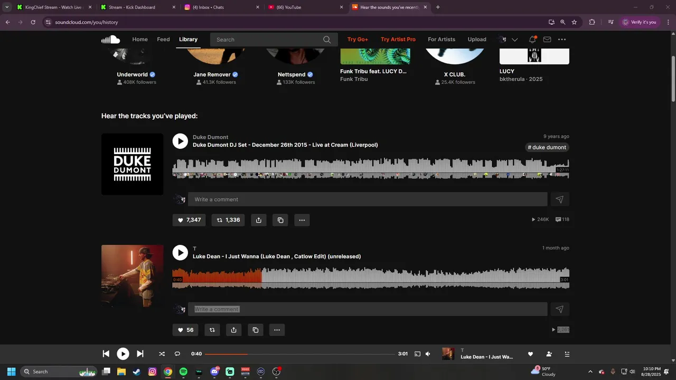Send comment on Luke Dean track
Viewport: 676px width, 380px height.
(x=560, y=309)
